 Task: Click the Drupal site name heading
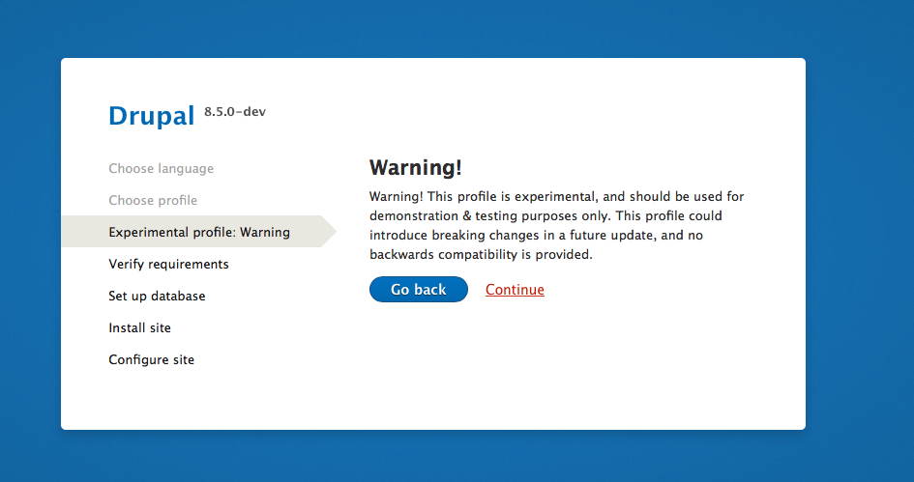(x=152, y=116)
